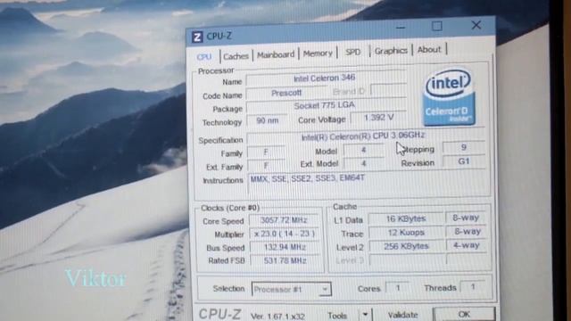Click the Bus Speed value 132.94 MHz
This screenshot has height=321, width=571.
coord(285,248)
